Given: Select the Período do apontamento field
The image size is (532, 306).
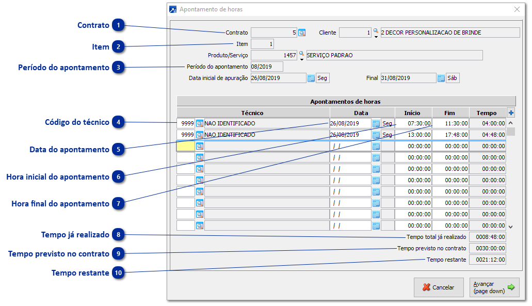Looking at the screenshot, I should pos(266,67).
